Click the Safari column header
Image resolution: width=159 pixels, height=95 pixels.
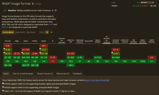point(26,41)
